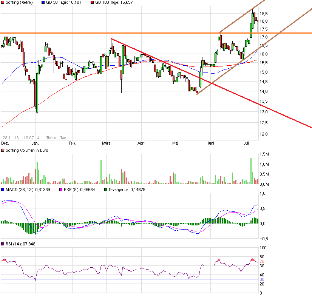Click the purple RSI (14) legend swatch
This screenshot has width=312, height=296.
tap(3, 244)
